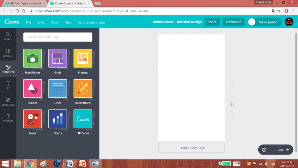Viewport: 298px width, 168px height.
Task: Toggle the Make public switch
Action: [252, 22]
